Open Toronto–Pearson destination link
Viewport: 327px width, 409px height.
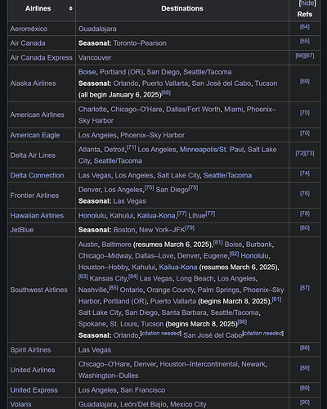click(x=140, y=43)
